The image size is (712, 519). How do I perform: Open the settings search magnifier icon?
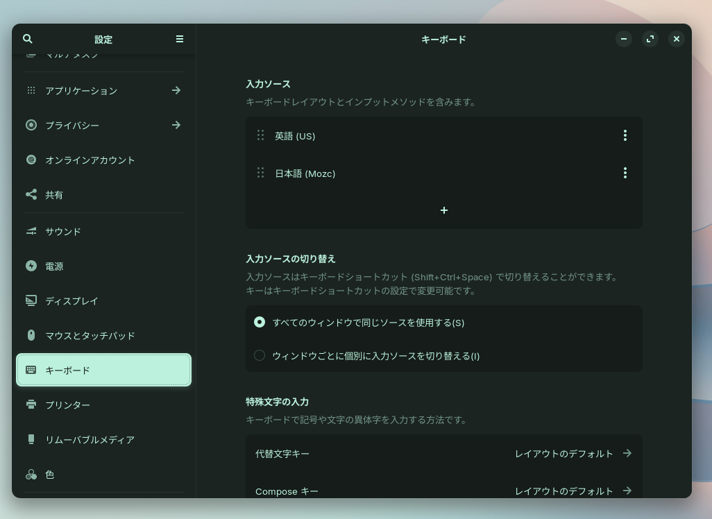(x=28, y=39)
